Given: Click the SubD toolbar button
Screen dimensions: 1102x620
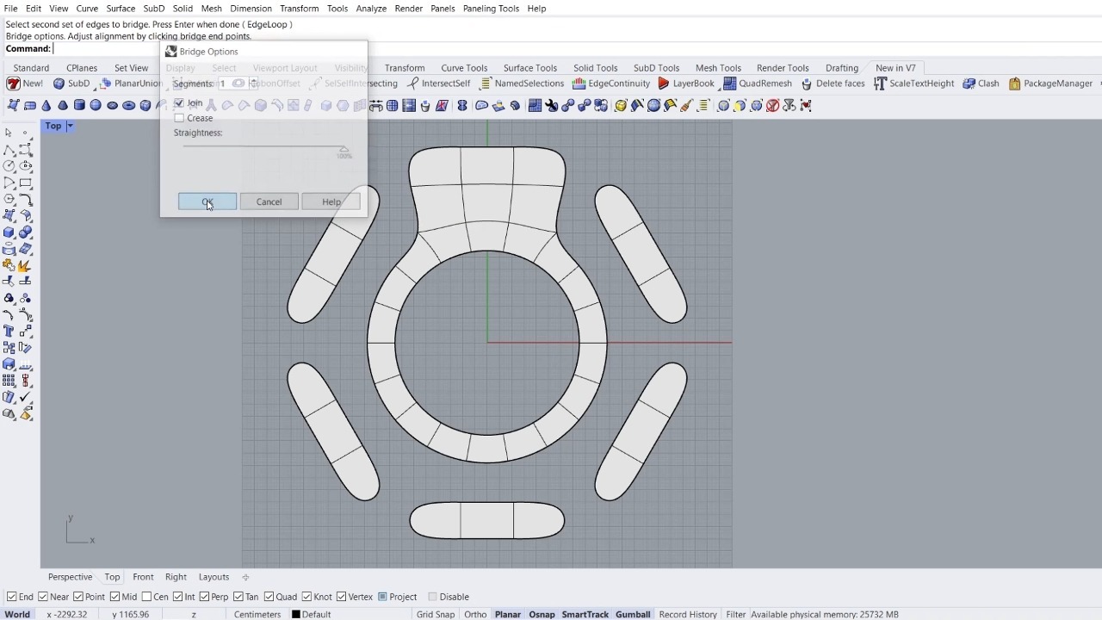Looking at the screenshot, I should (71, 84).
